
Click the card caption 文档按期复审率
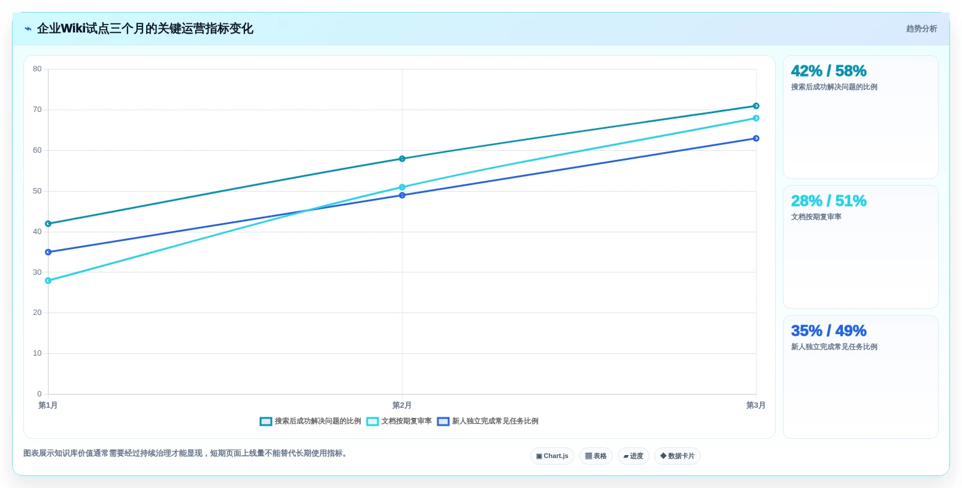pos(816,217)
